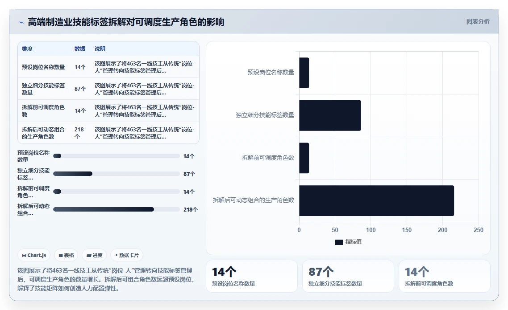This screenshot has height=310, width=508.
Task: Toggle the 指标值 legend color box
Action: 338,242
